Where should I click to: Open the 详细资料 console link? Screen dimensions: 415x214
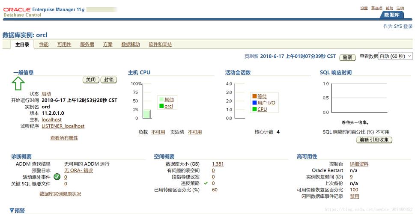coord(359,164)
